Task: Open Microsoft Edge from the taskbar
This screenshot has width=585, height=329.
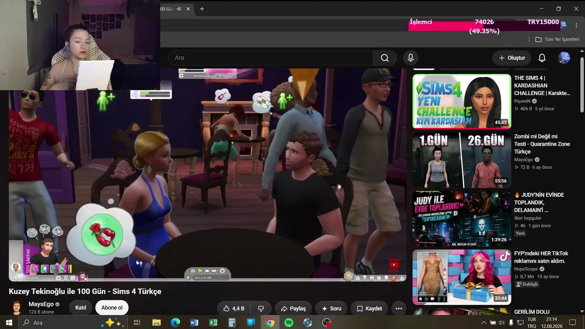Action: point(175,323)
